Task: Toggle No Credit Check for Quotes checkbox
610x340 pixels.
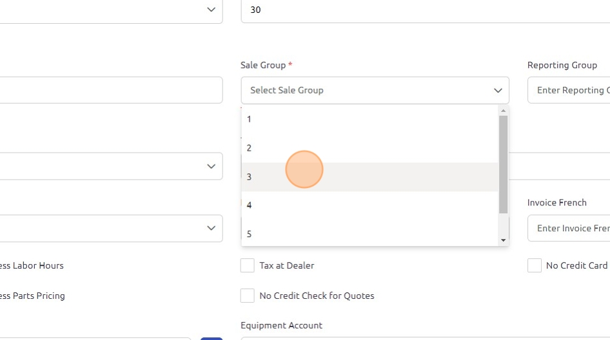Action: click(x=248, y=296)
